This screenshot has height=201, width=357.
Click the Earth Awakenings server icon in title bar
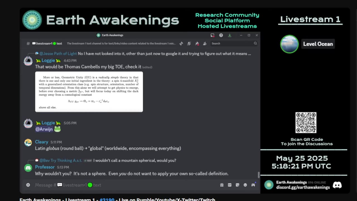click(98, 35)
